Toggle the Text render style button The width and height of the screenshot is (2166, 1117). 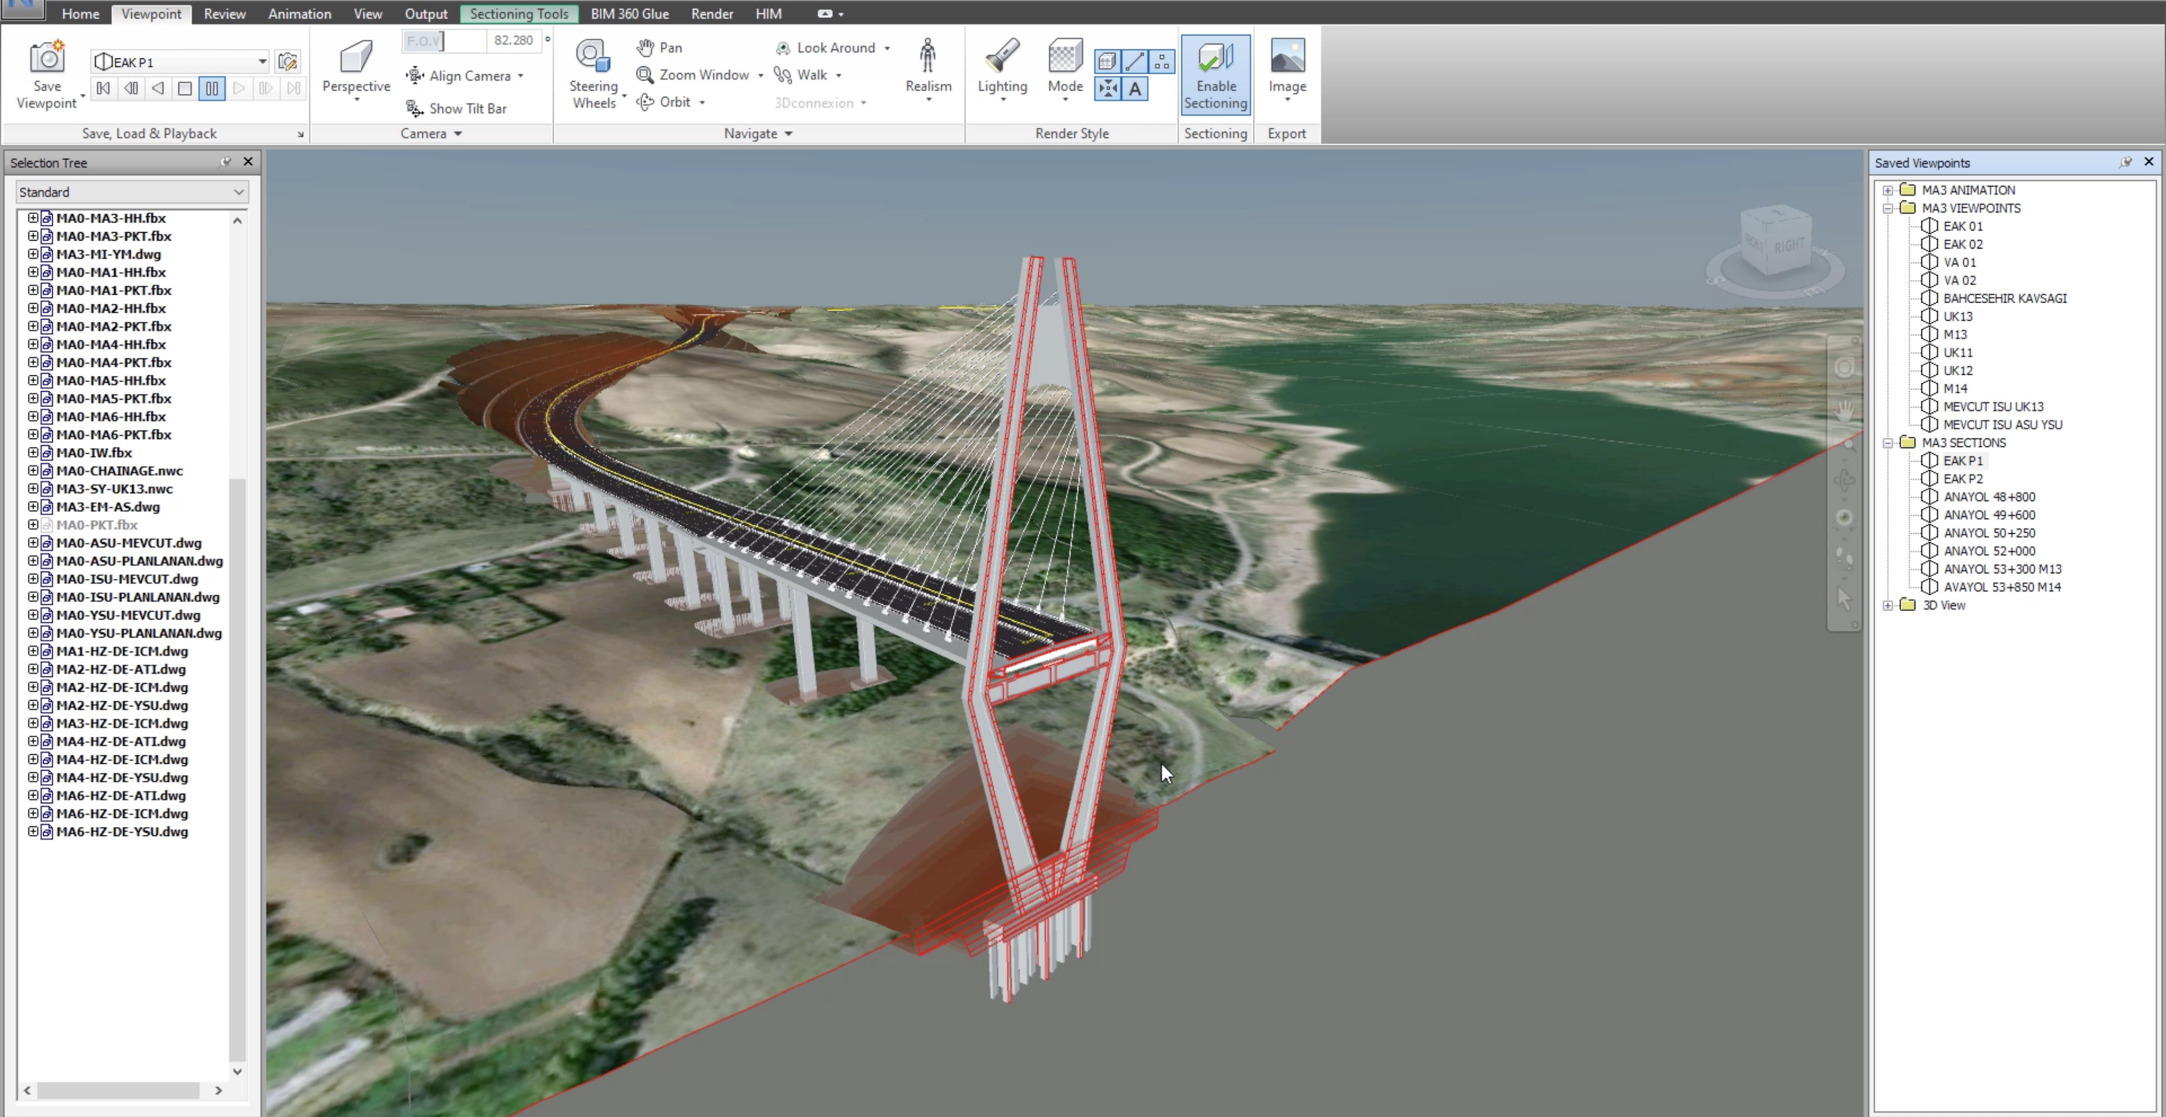click(x=1135, y=89)
